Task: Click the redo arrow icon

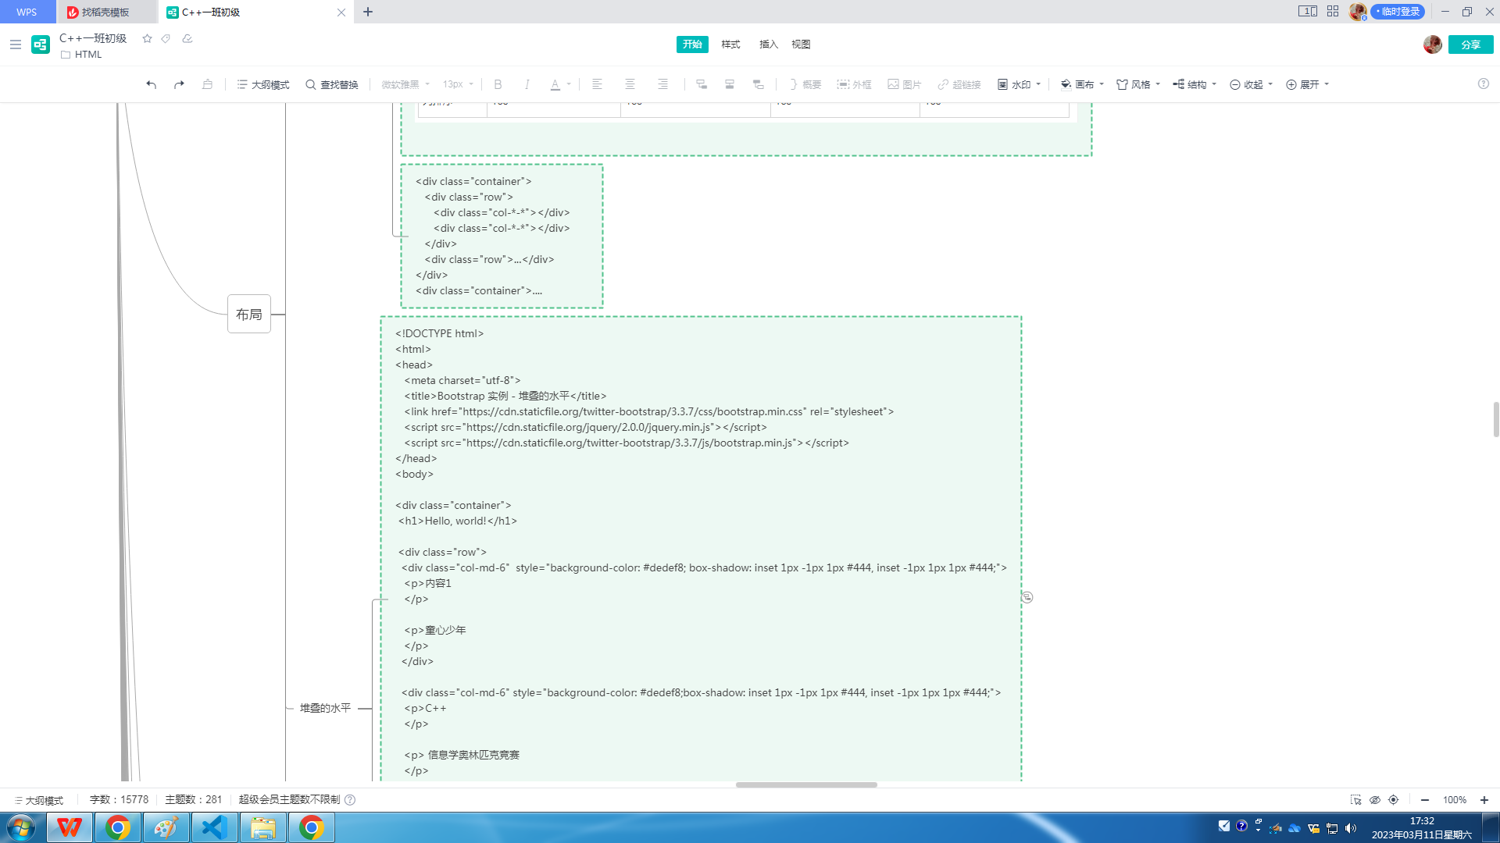Action: tap(179, 84)
